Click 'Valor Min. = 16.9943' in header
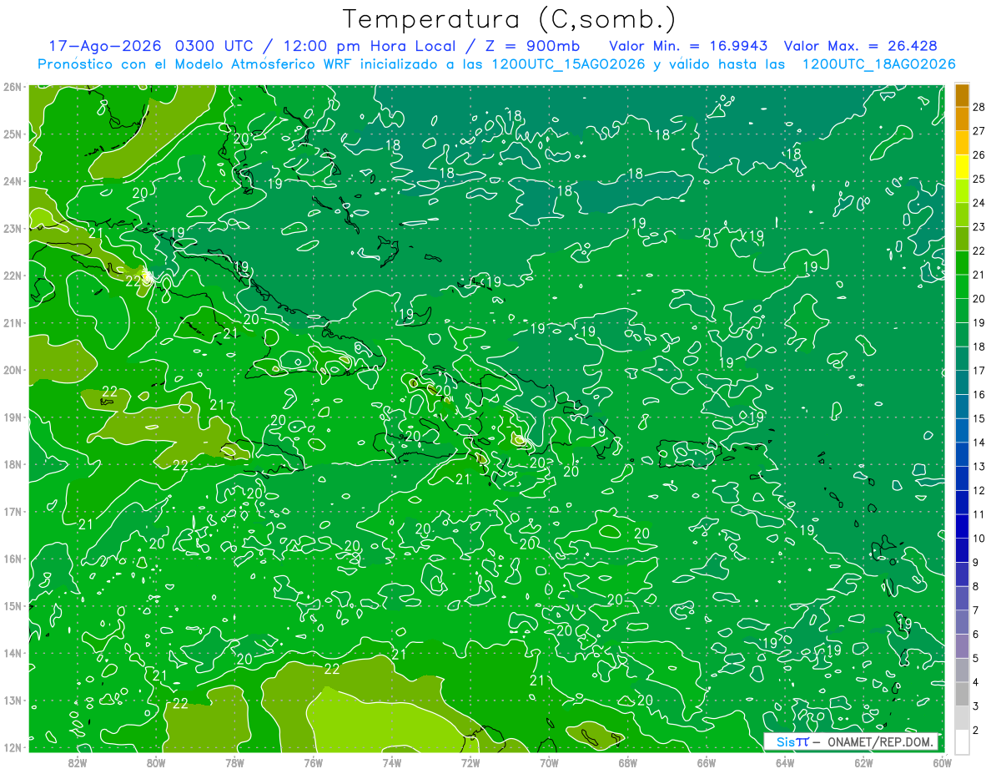The image size is (1001, 774). 688,46
